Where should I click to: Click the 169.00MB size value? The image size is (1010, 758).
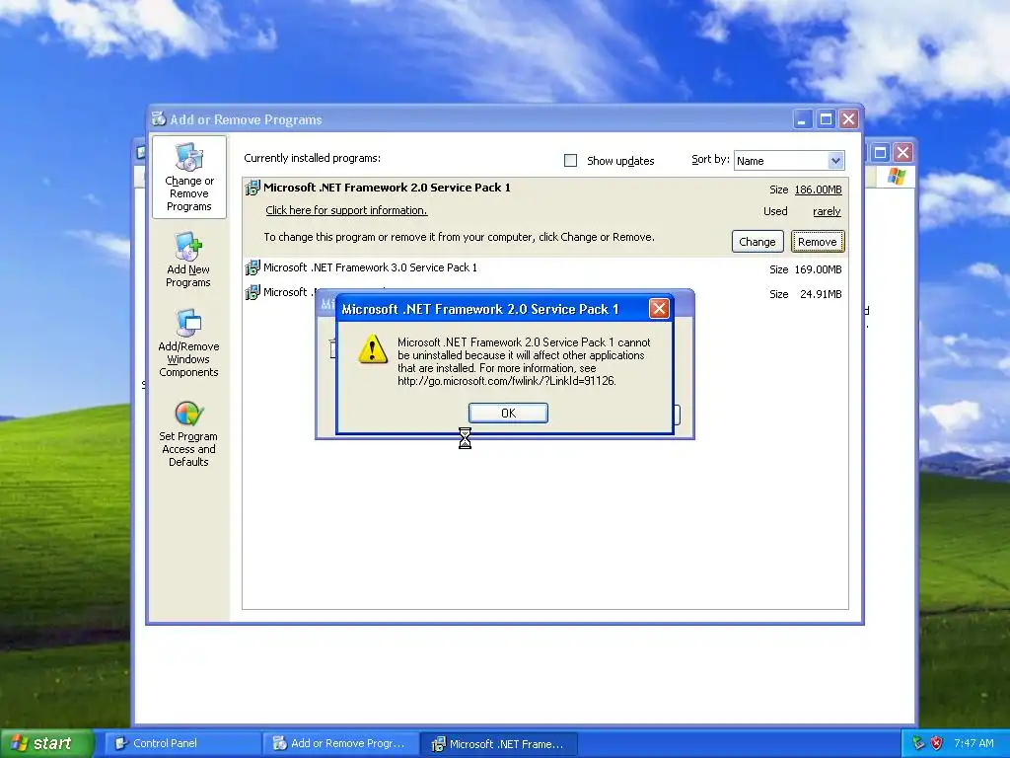point(818,269)
